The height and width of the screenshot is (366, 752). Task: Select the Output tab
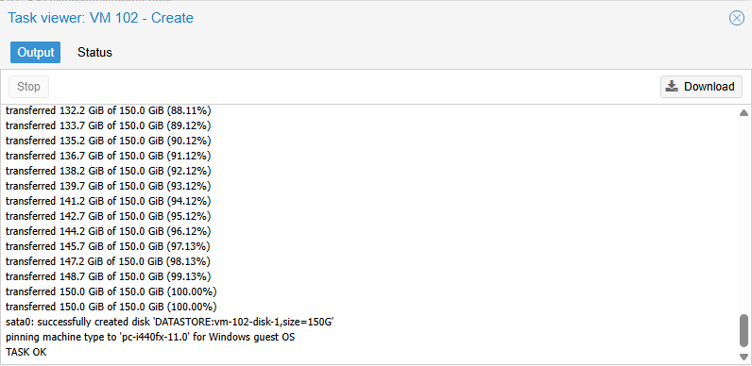(36, 52)
